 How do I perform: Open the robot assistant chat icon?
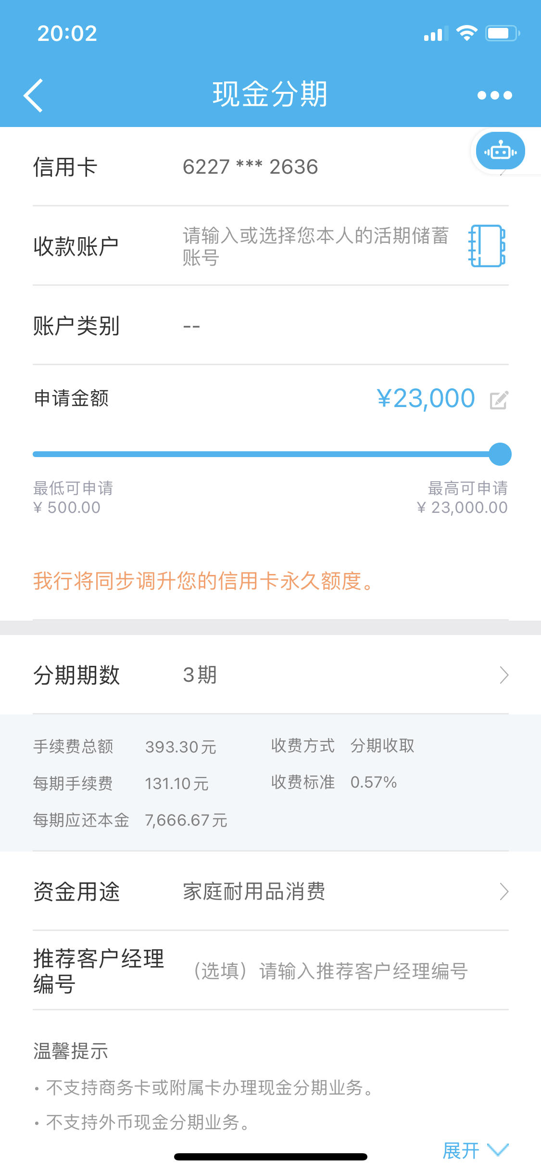click(500, 151)
